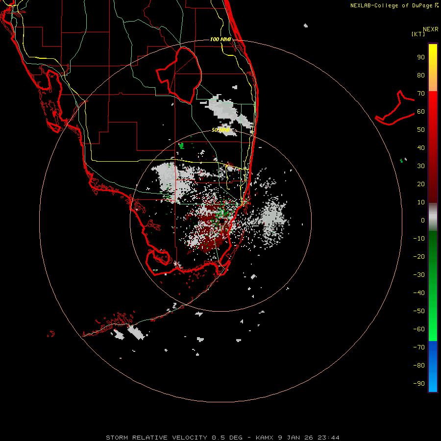Click the 50 value on velocity scale
Image resolution: width=441 pixels, height=441 pixels.
click(x=421, y=130)
